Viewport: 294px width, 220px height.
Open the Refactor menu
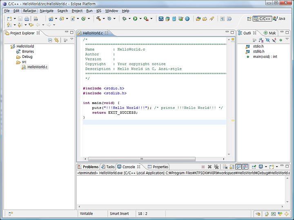[x=29, y=11]
